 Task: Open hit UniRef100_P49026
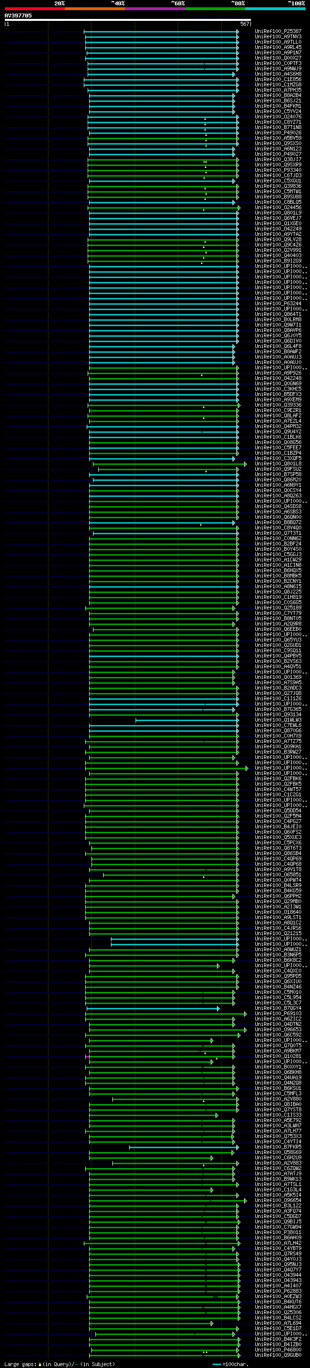tap(278, 133)
